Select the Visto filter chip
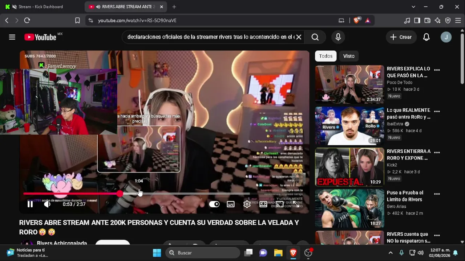This screenshot has height=261, width=465. coord(349,56)
